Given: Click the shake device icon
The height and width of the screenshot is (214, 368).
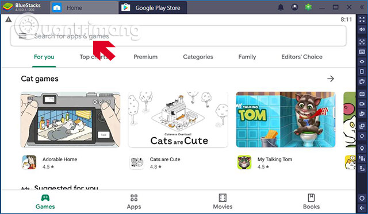Looking at the screenshot, I should (x=362, y=158).
